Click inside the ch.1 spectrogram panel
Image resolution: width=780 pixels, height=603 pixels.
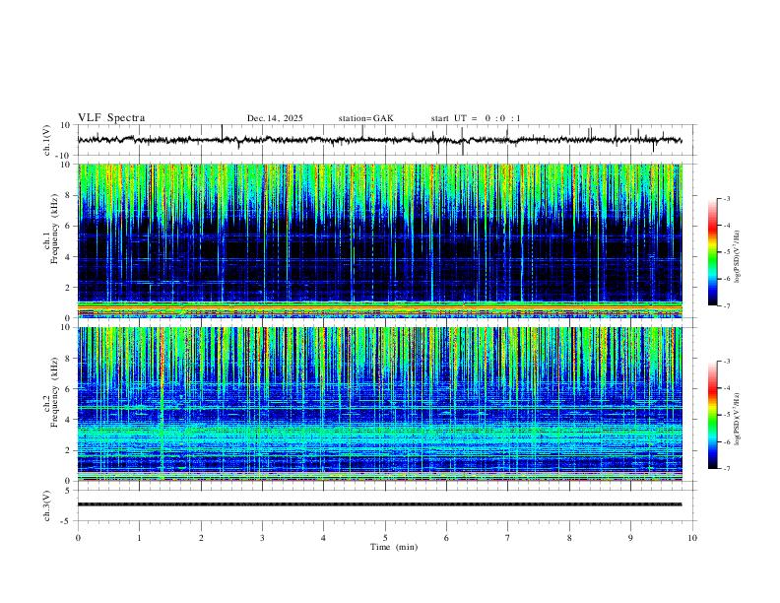pos(379,240)
